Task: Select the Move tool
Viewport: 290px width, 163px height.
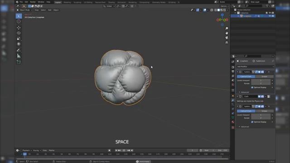Action: [x=19, y=28]
